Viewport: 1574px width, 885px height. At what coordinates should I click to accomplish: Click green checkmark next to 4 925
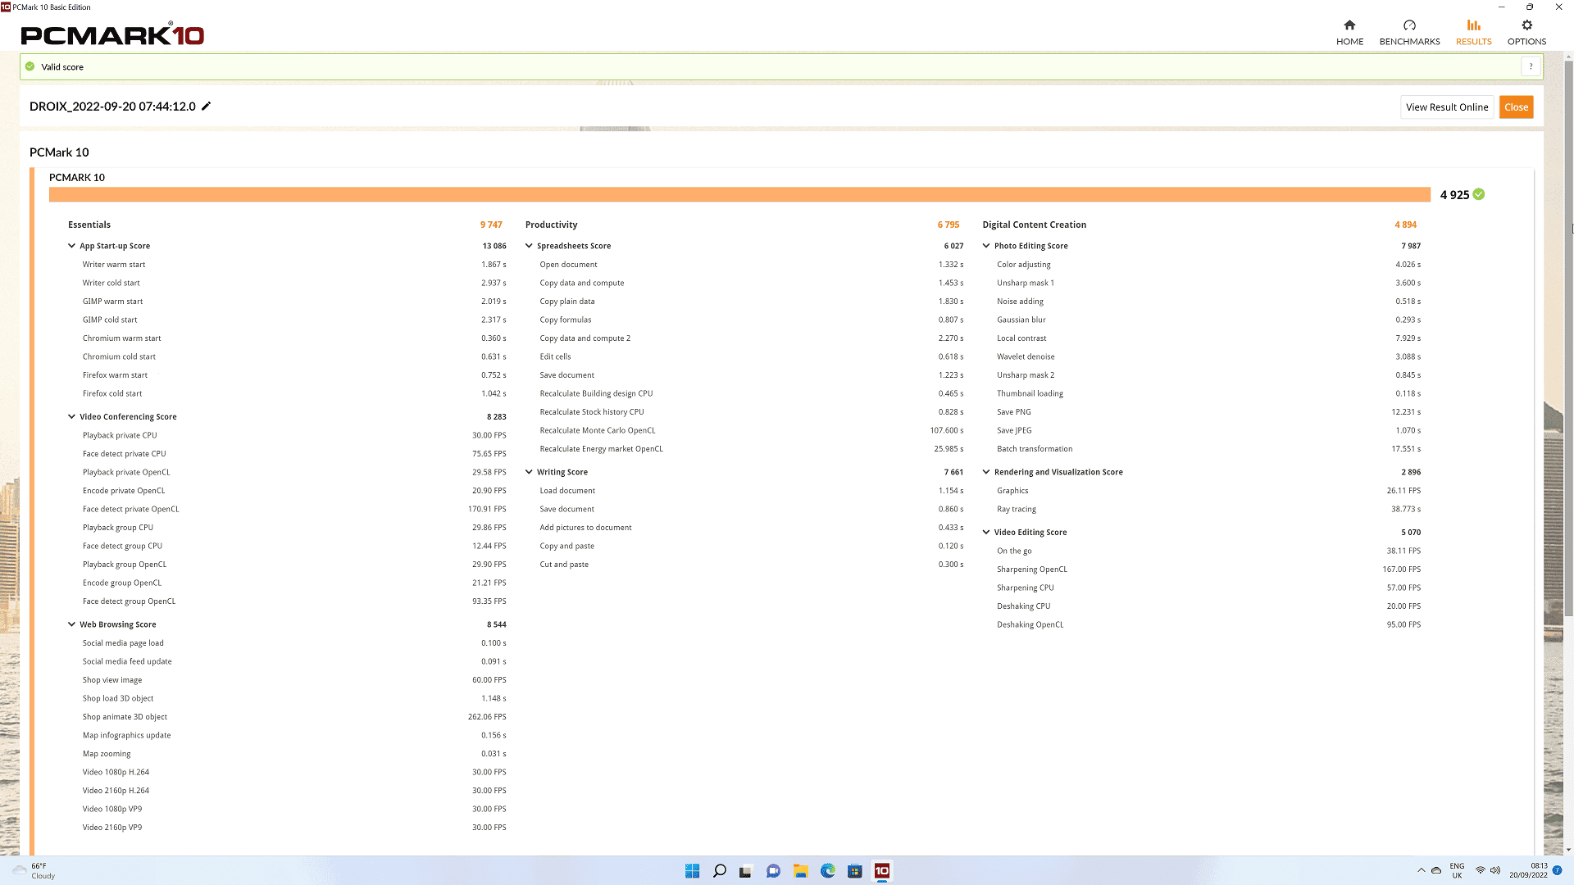(1479, 194)
